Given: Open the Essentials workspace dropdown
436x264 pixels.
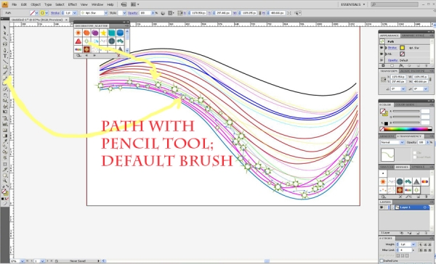Looking at the screenshot, I should pos(353,4).
